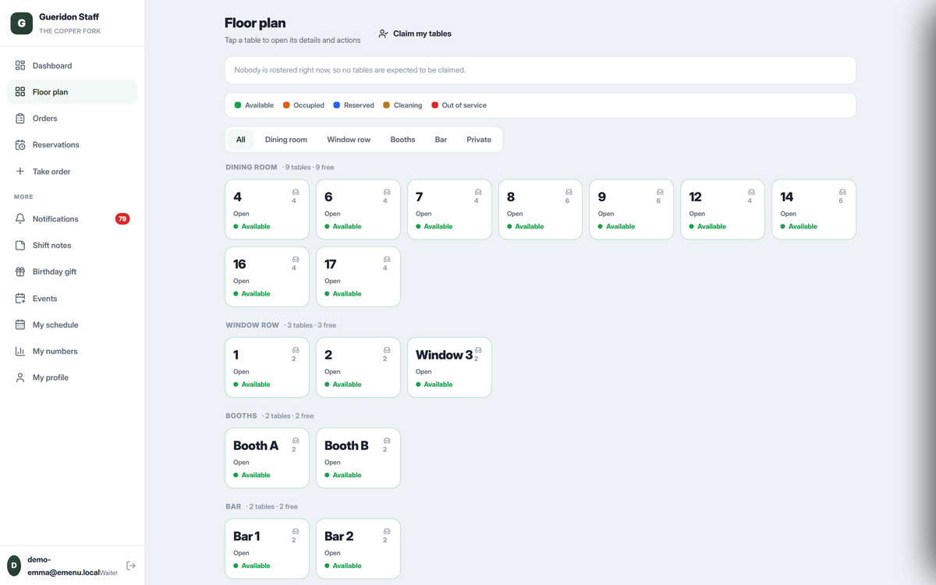The height and width of the screenshot is (585, 936).
Task: Click the green Available legend dot
Action: point(238,105)
